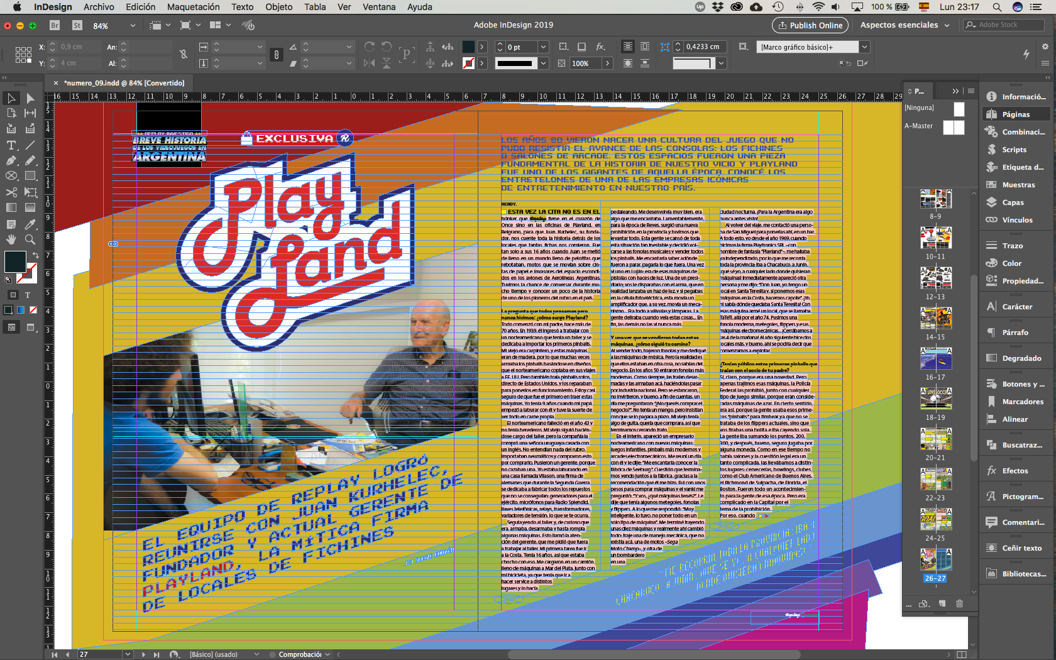Open the zoom level 84% dropdown
1056x660 pixels.
133,26
